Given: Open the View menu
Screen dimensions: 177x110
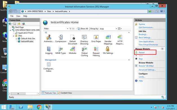Looking at the screenshot, I should (x=18, y=16).
